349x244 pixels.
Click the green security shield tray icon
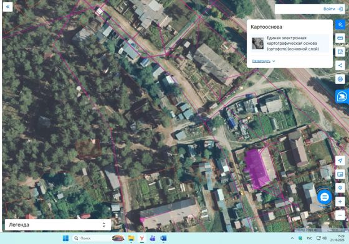point(300,238)
